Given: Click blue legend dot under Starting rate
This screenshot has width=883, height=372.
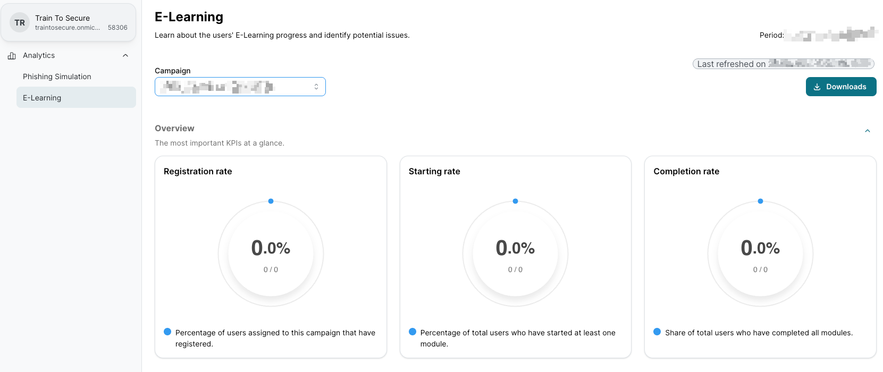Looking at the screenshot, I should tap(413, 332).
